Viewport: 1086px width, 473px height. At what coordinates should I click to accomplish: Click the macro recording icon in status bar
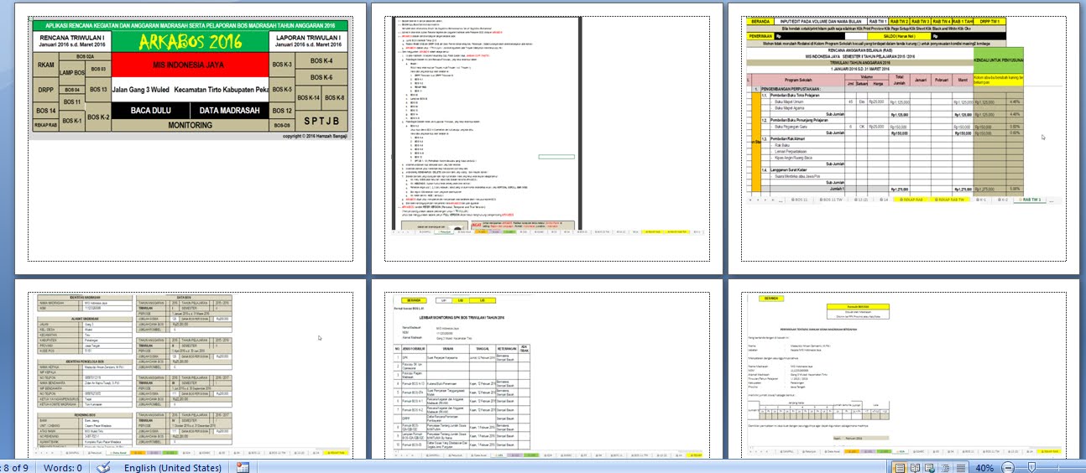point(243,467)
